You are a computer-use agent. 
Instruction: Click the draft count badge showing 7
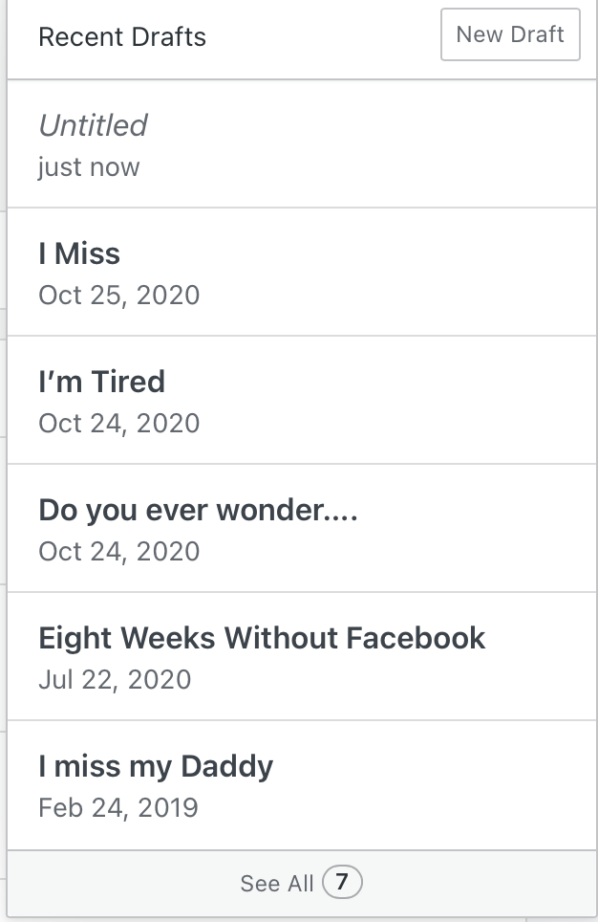[x=342, y=882]
